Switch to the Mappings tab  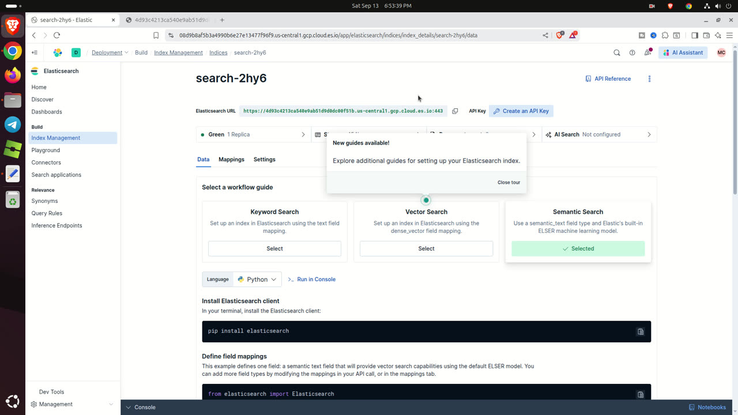(x=231, y=159)
